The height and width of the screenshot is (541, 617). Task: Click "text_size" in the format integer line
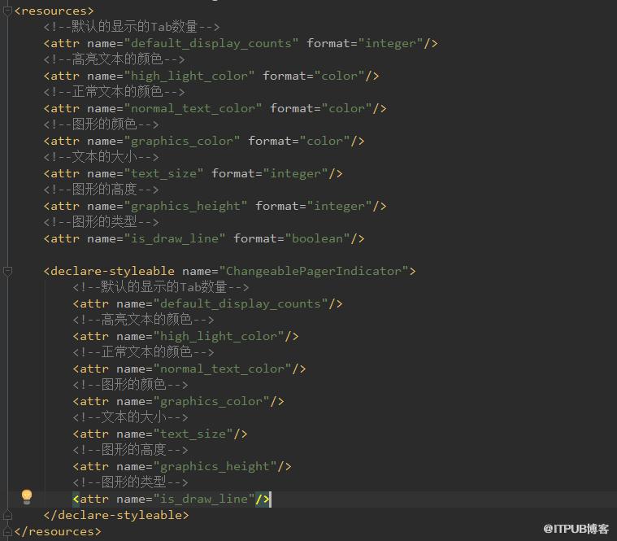point(163,173)
